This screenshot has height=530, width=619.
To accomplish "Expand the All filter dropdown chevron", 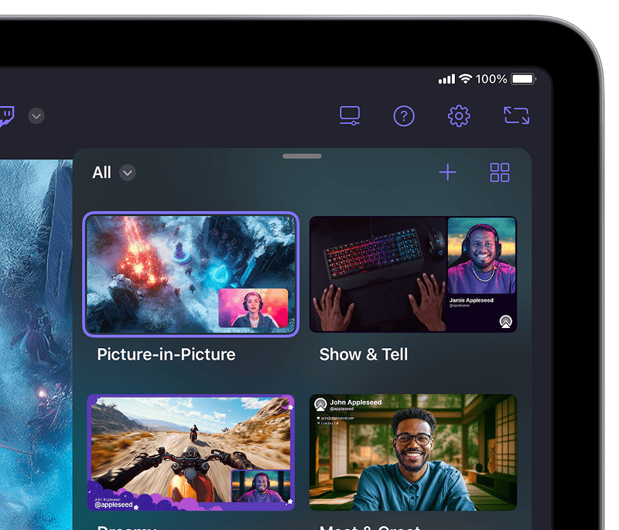I will [x=128, y=173].
